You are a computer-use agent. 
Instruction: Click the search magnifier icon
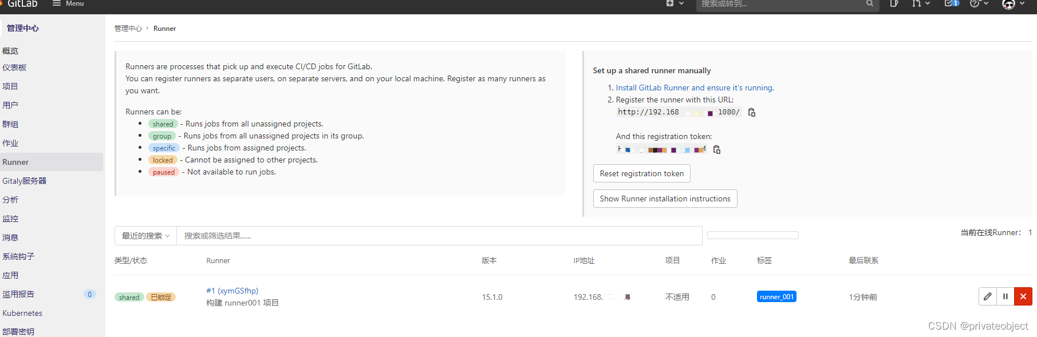coord(870,3)
